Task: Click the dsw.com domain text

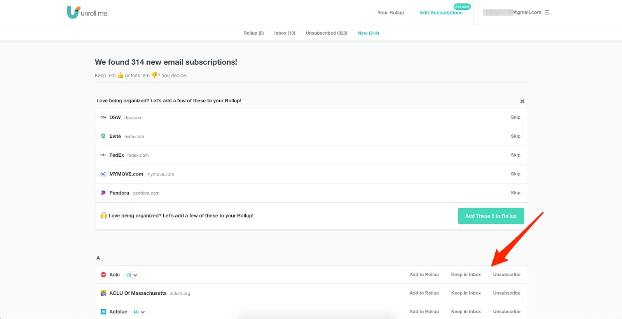Action: pyautogui.click(x=133, y=117)
